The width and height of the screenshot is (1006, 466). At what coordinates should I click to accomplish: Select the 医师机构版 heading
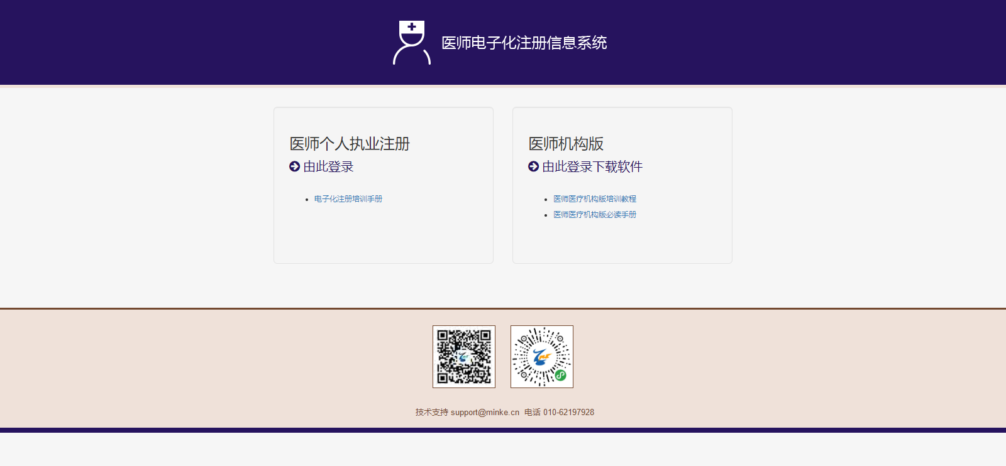tap(566, 144)
